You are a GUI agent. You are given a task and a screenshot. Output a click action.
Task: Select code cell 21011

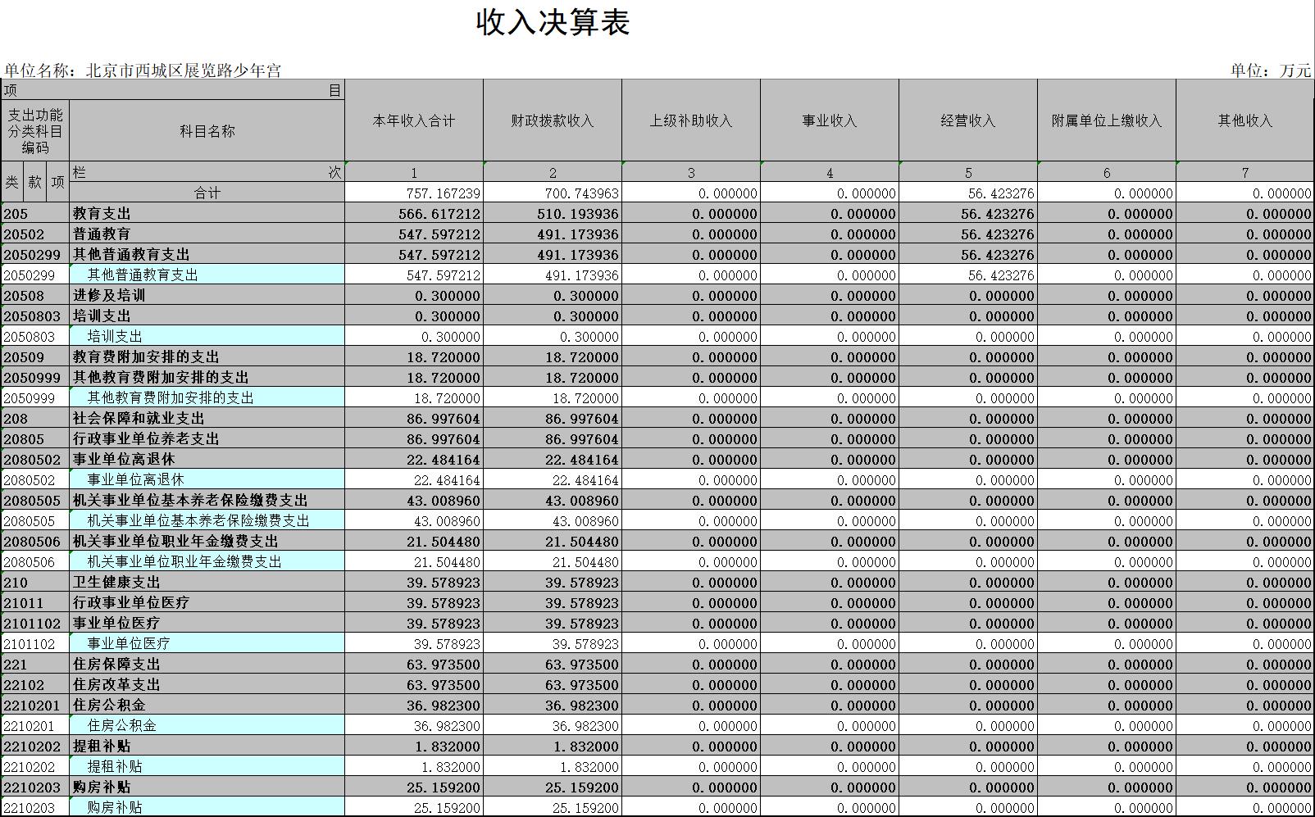pyautogui.click(x=35, y=602)
